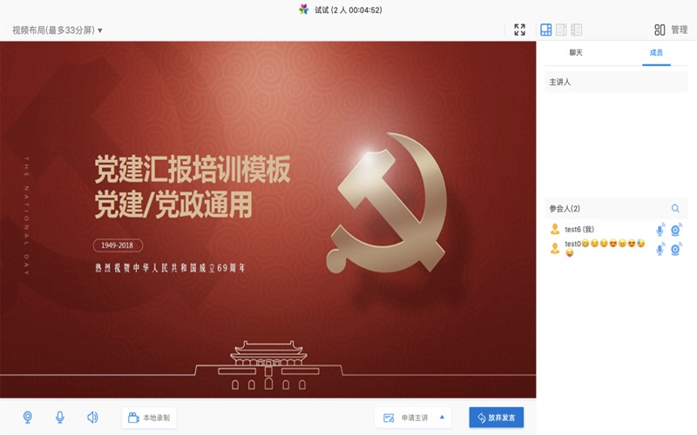This screenshot has height=435, width=697.
Task: Toggle speaker sound in bottom toolbar
Action: (x=92, y=418)
